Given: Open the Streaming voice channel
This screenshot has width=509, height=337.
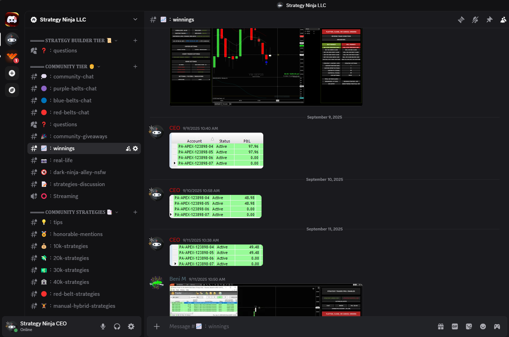Looking at the screenshot, I should click(x=66, y=196).
